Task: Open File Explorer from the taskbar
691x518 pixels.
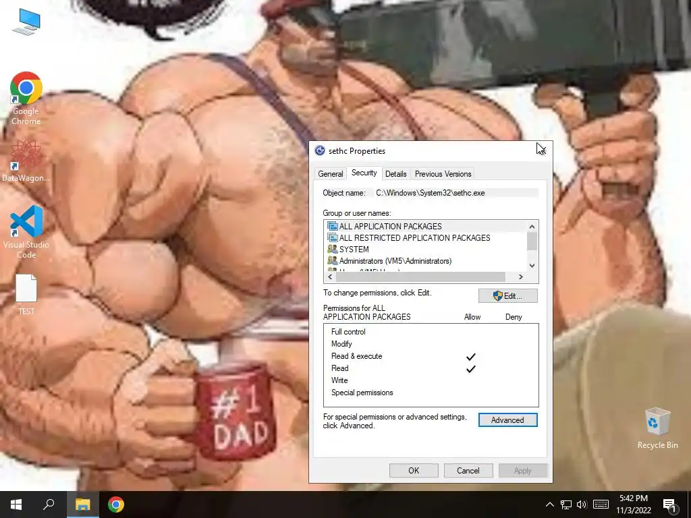Action: (82, 505)
